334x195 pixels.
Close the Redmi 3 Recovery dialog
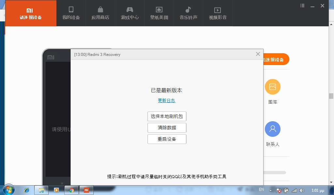pos(258,54)
